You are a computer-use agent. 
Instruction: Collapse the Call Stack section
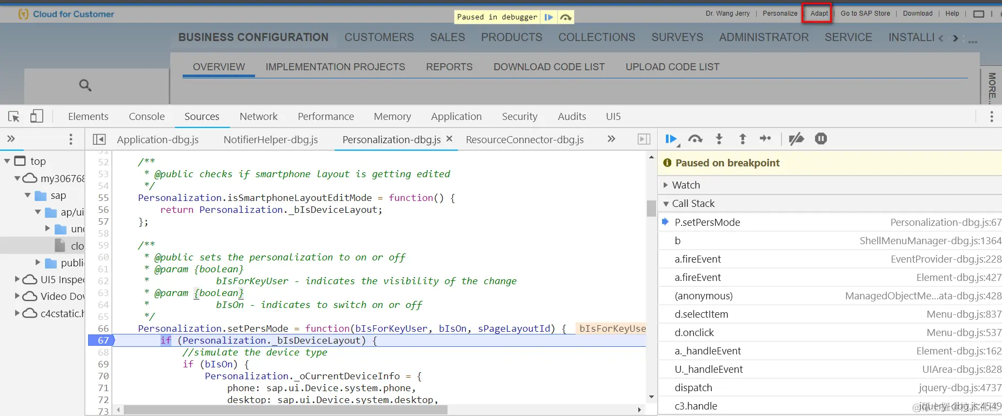coord(666,204)
